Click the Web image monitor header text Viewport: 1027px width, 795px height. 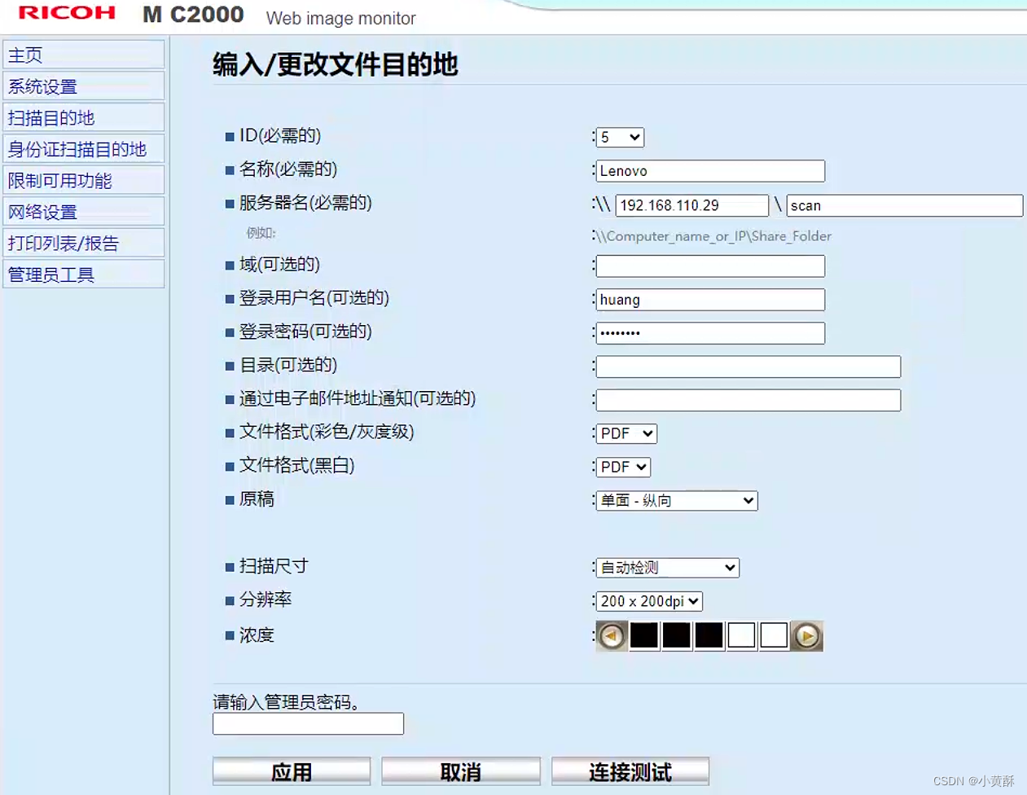pyautogui.click(x=341, y=18)
